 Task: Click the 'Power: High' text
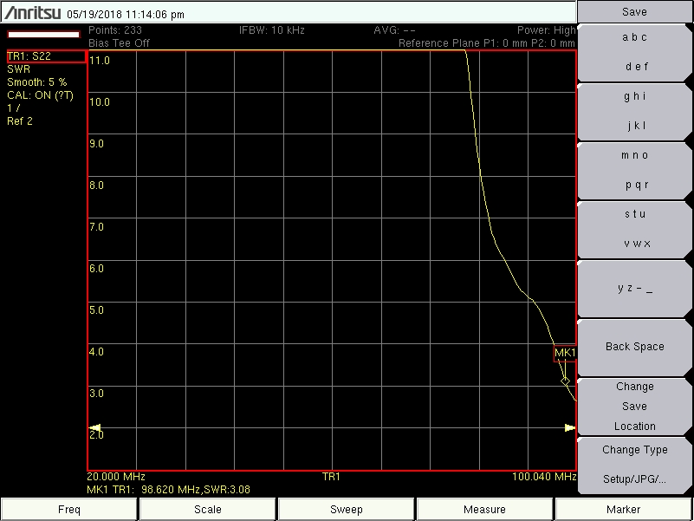pos(546,30)
